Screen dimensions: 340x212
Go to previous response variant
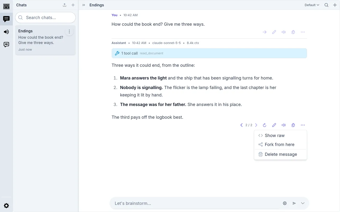[241, 125]
